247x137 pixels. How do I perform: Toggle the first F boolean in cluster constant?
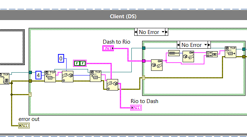click(77, 63)
